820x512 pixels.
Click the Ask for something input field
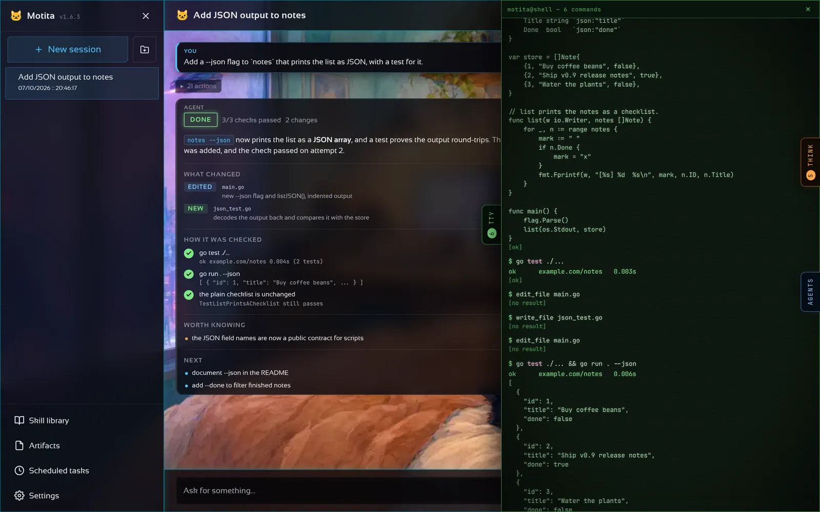(x=338, y=490)
